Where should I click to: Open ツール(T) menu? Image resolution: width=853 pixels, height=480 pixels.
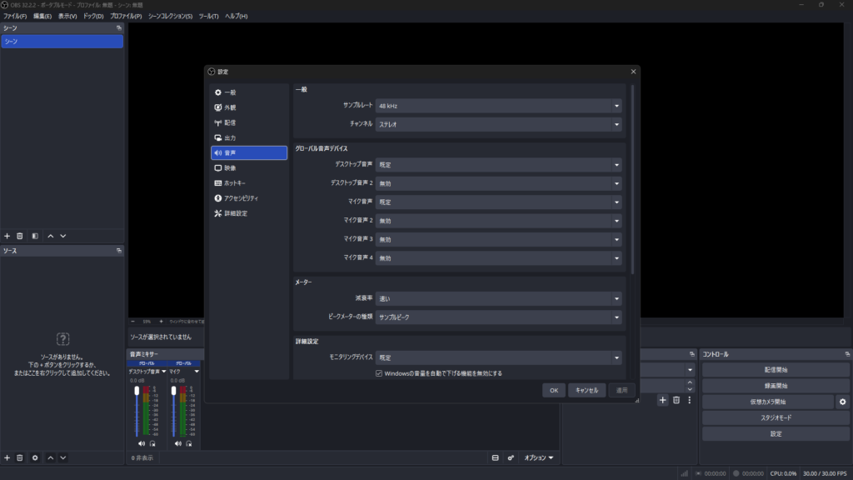pyautogui.click(x=208, y=17)
